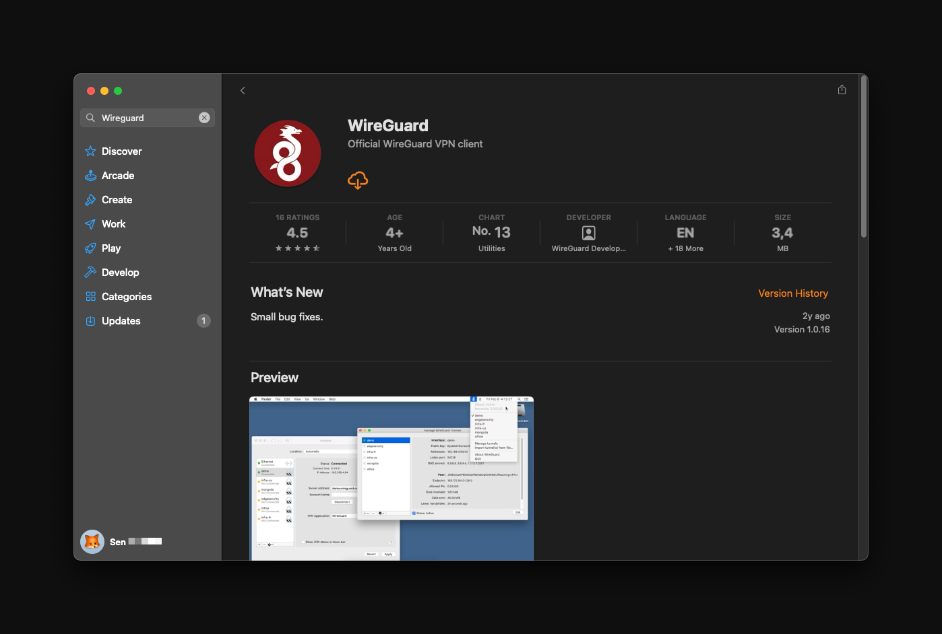Focus the Wireguard search field
The height and width of the screenshot is (634, 942).
tap(148, 118)
